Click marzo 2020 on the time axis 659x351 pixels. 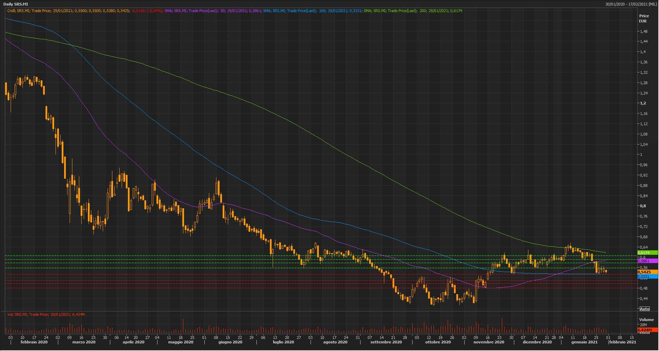(84, 342)
